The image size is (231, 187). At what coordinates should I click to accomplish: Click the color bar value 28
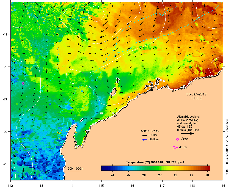(175, 175)
